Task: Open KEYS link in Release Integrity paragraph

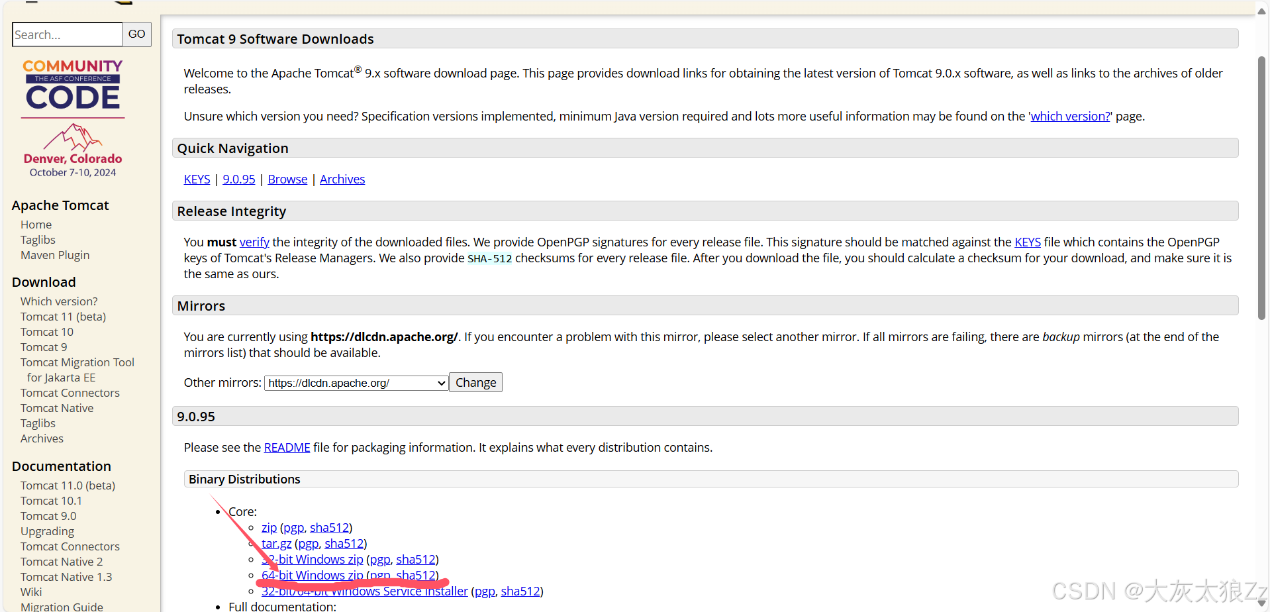Action: pyautogui.click(x=1028, y=242)
